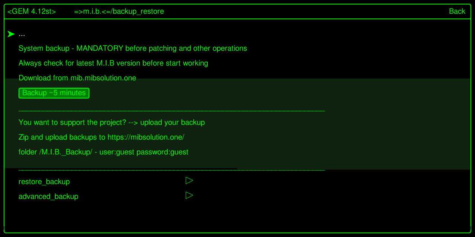Image resolution: width=475 pixels, height=237 pixels.
Task: Open the 'Download from mib.mibsolution.one' line
Action: pyautogui.click(x=77, y=78)
